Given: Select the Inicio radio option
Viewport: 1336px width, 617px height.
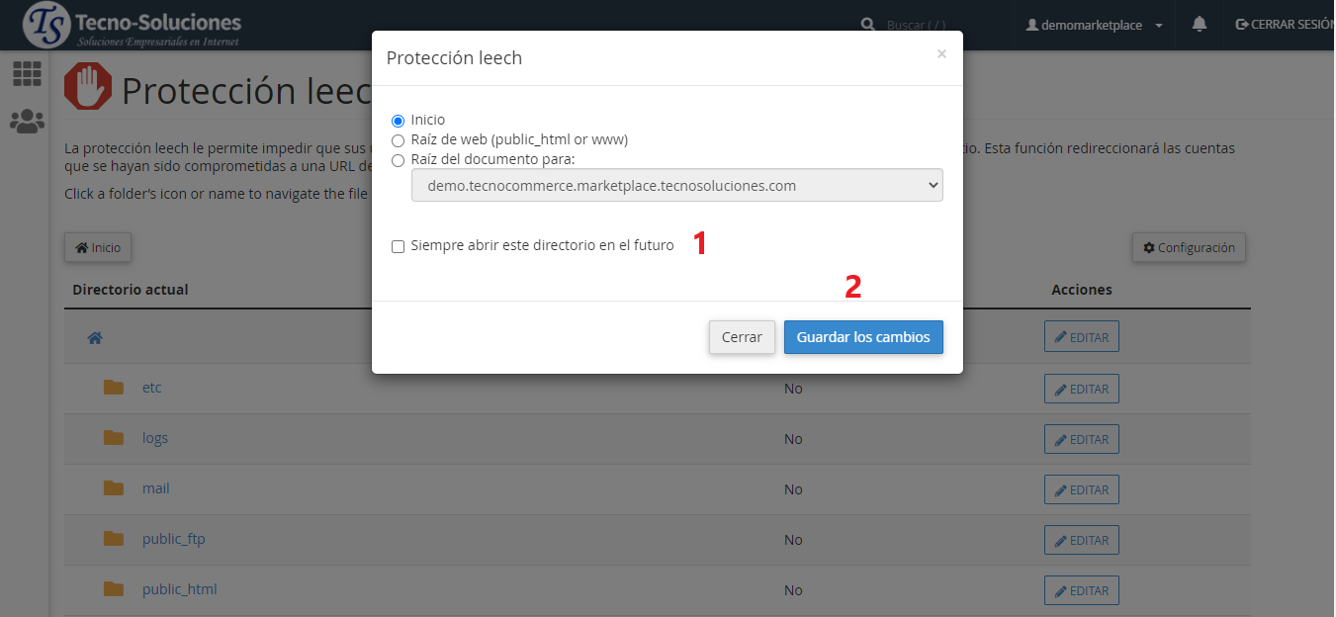Looking at the screenshot, I should click(x=399, y=121).
